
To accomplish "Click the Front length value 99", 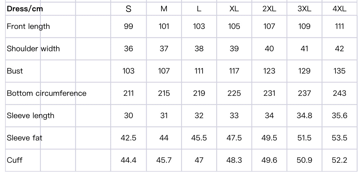I will point(129,27).
